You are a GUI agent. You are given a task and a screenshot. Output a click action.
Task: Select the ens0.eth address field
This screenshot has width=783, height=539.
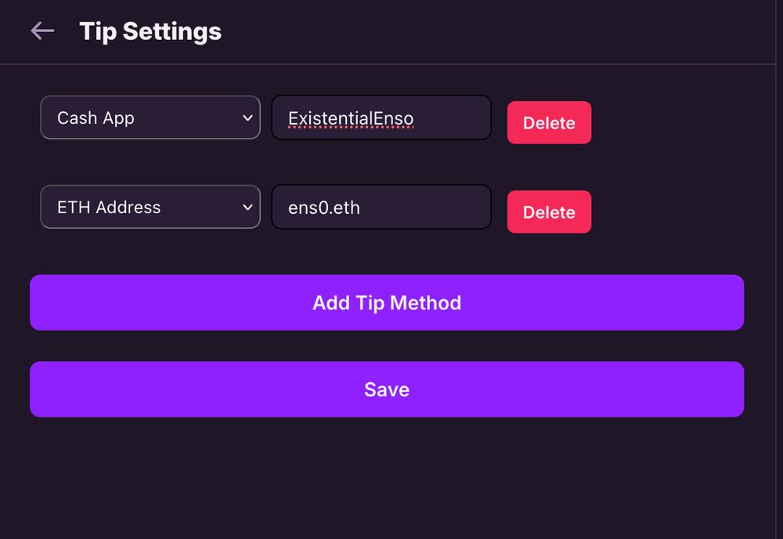point(381,207)
